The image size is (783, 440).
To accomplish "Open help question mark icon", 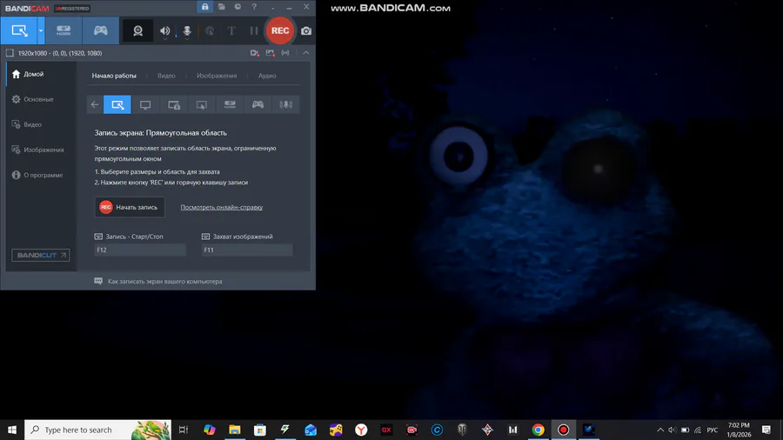I will (x=254, y=7).
